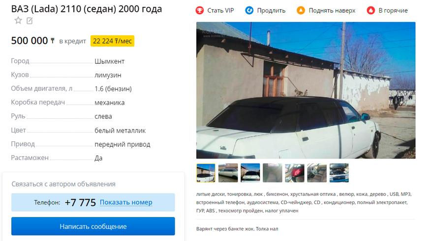Viewport: 429px width, 241px height.
Task: Click the favorite star icon
Action: click(x=18, y=21)
